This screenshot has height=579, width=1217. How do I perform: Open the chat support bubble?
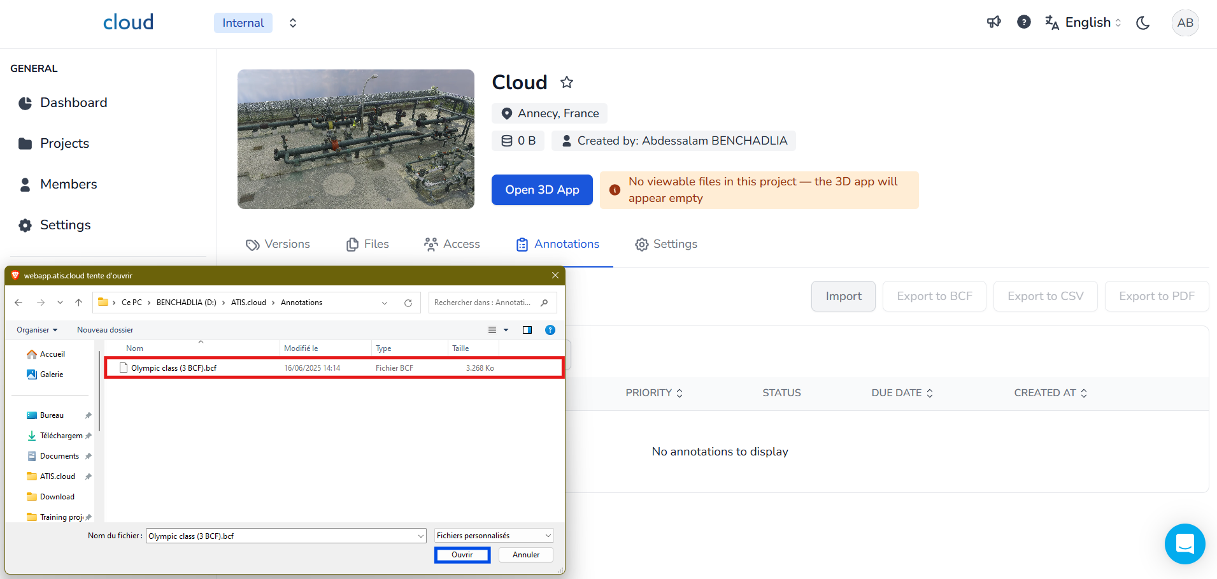(1185, 544)
